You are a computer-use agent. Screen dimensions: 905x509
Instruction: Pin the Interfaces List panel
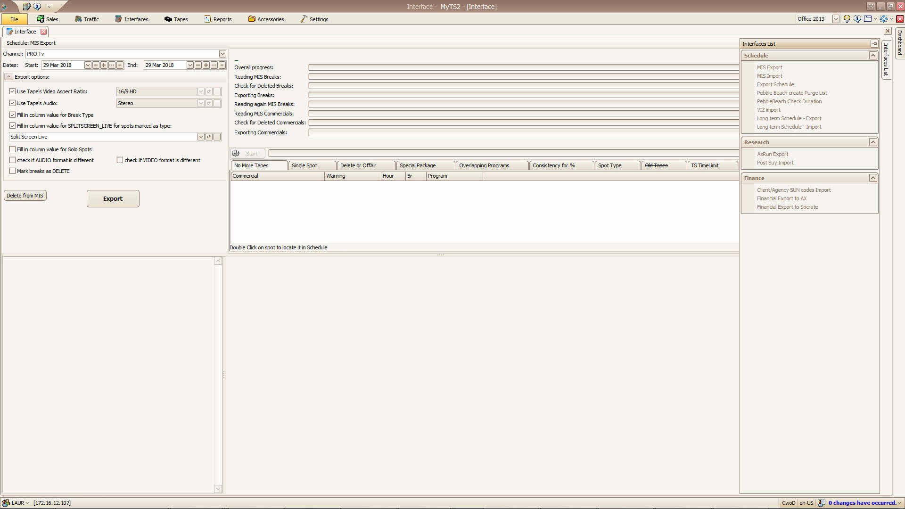tap(874, 44)
